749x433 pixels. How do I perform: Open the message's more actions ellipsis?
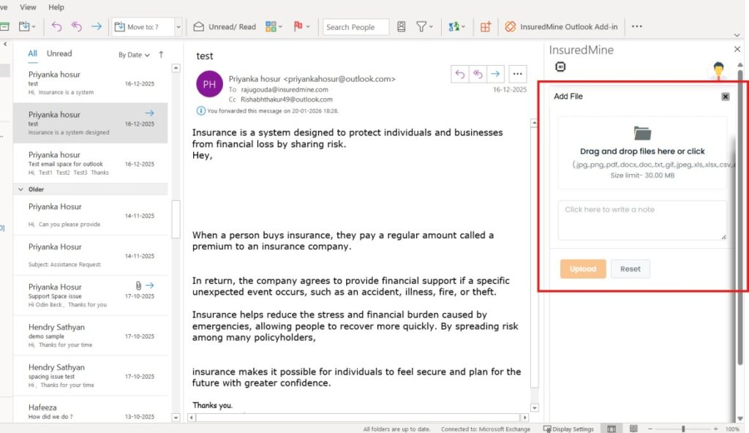517,73
